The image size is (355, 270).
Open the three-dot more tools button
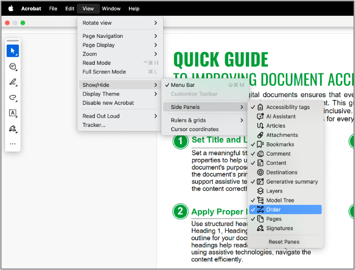tap(13, 144)
